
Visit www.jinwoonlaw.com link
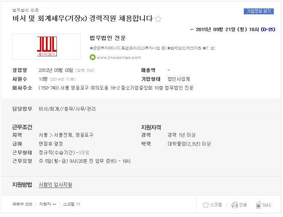(119, 58)
